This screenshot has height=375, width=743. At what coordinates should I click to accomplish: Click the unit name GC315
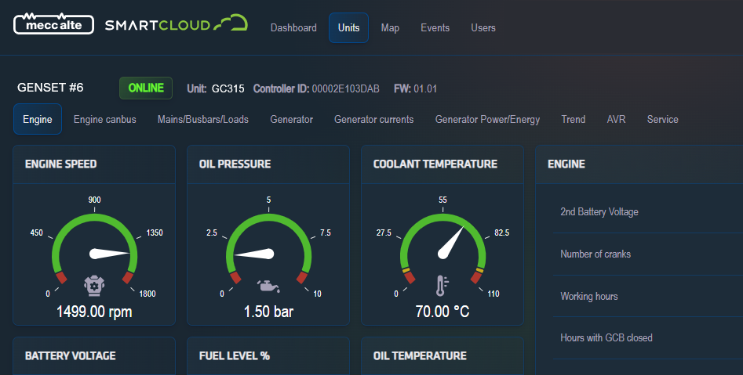[x=228, y=88]
